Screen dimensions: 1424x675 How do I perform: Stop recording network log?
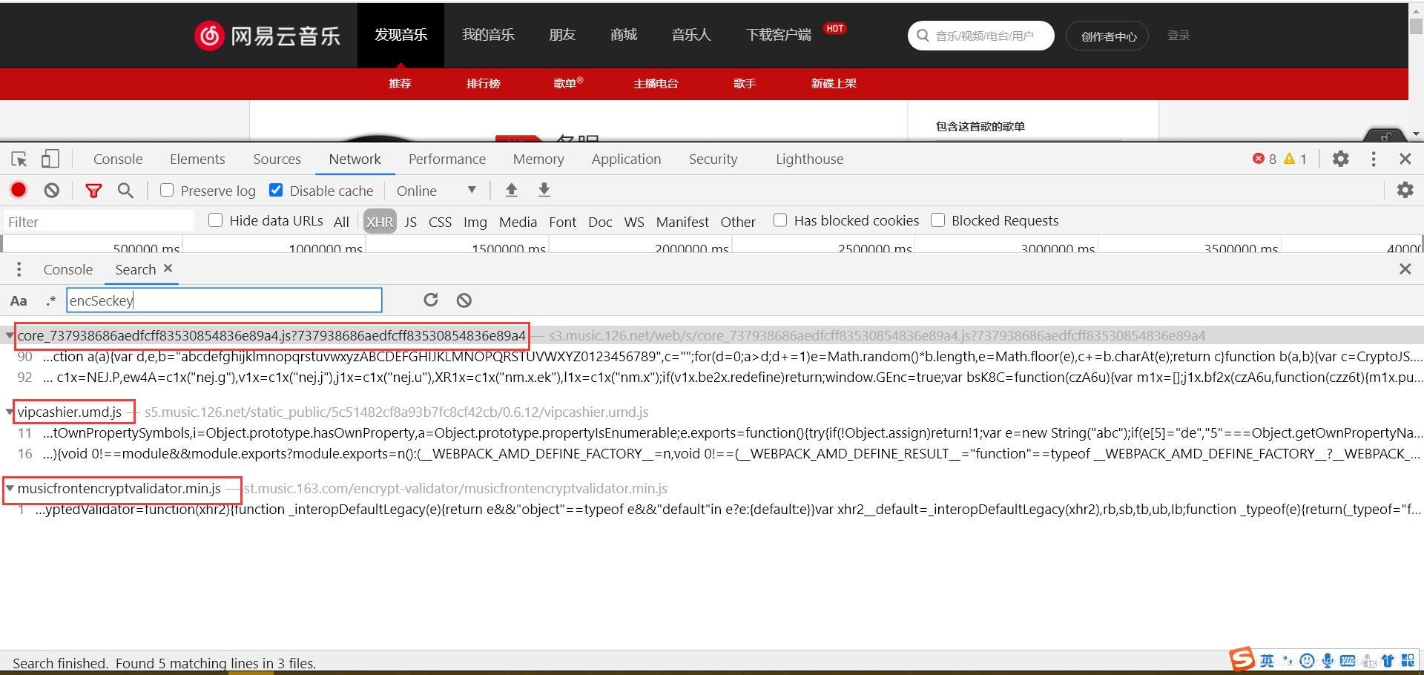[x=19, y=191]
